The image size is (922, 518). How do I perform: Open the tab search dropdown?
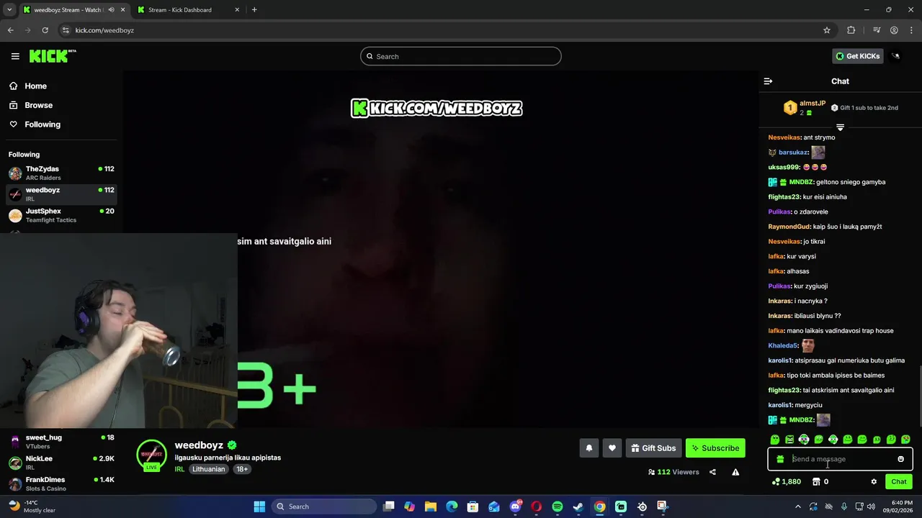click(9, 10)
